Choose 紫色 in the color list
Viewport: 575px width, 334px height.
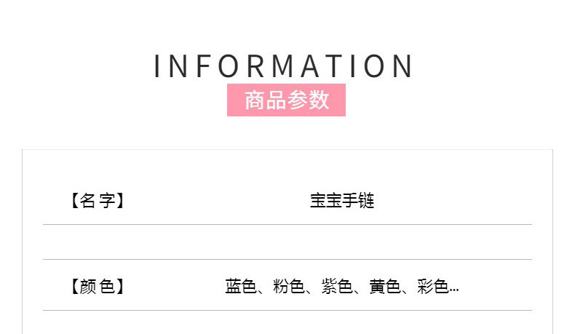coord(337,287)
